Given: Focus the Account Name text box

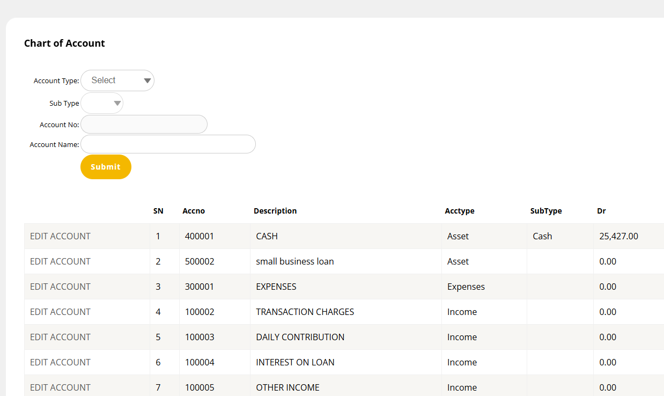Looking at the screenshot, I should point(168,144).
